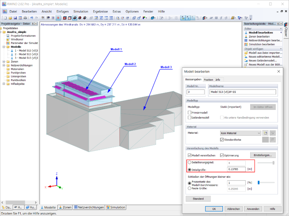
Task: Collapse the Editor panel section arrow
Action: (x=281, y=29)
